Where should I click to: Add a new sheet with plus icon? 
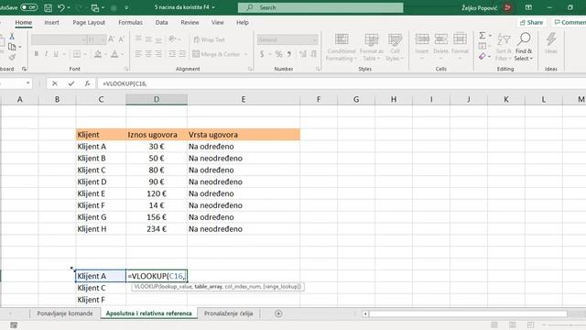pos(278,313)
